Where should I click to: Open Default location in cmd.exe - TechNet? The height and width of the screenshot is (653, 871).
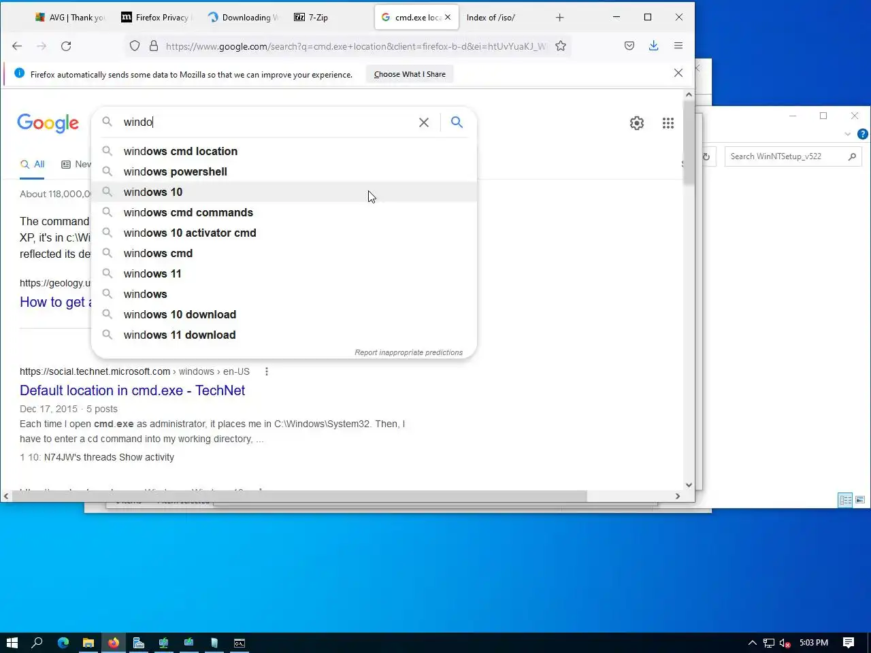tap(132, 390)
